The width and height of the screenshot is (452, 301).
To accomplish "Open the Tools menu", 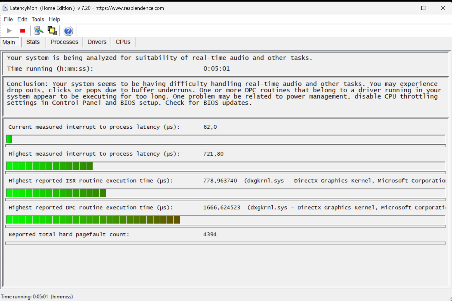I will coord(38,19).
